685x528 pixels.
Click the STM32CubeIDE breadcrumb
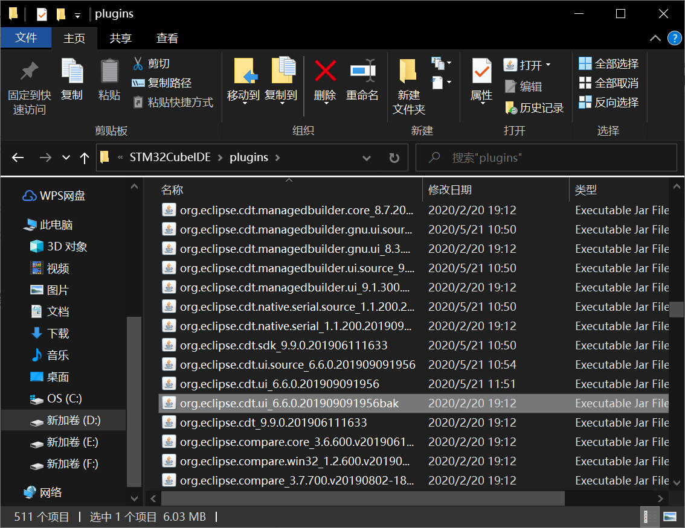coord(170,157)
